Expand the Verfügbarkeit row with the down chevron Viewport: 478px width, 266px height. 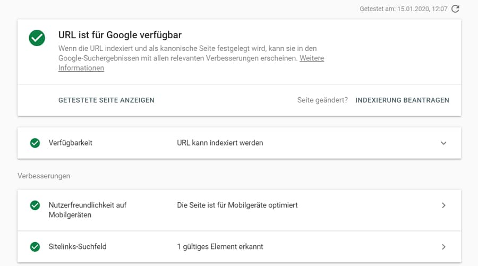[443, 143]
